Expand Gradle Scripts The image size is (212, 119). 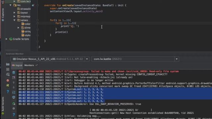click(x=6, y=39)
